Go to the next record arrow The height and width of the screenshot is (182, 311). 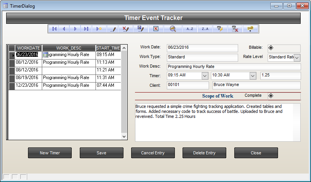75,29
